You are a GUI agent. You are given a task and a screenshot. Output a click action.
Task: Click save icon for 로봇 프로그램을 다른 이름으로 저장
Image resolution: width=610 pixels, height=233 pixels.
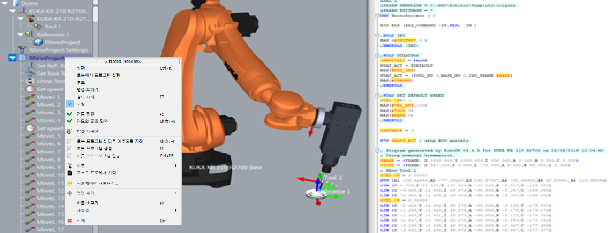69,141
